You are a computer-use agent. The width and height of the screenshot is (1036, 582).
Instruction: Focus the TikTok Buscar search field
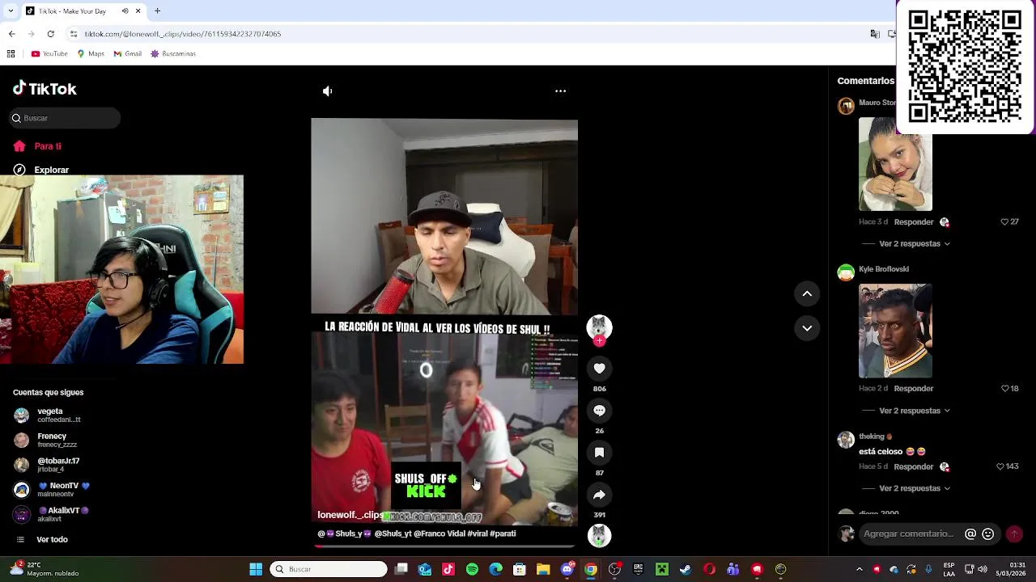pyautogui.click(x=65, y=118)
